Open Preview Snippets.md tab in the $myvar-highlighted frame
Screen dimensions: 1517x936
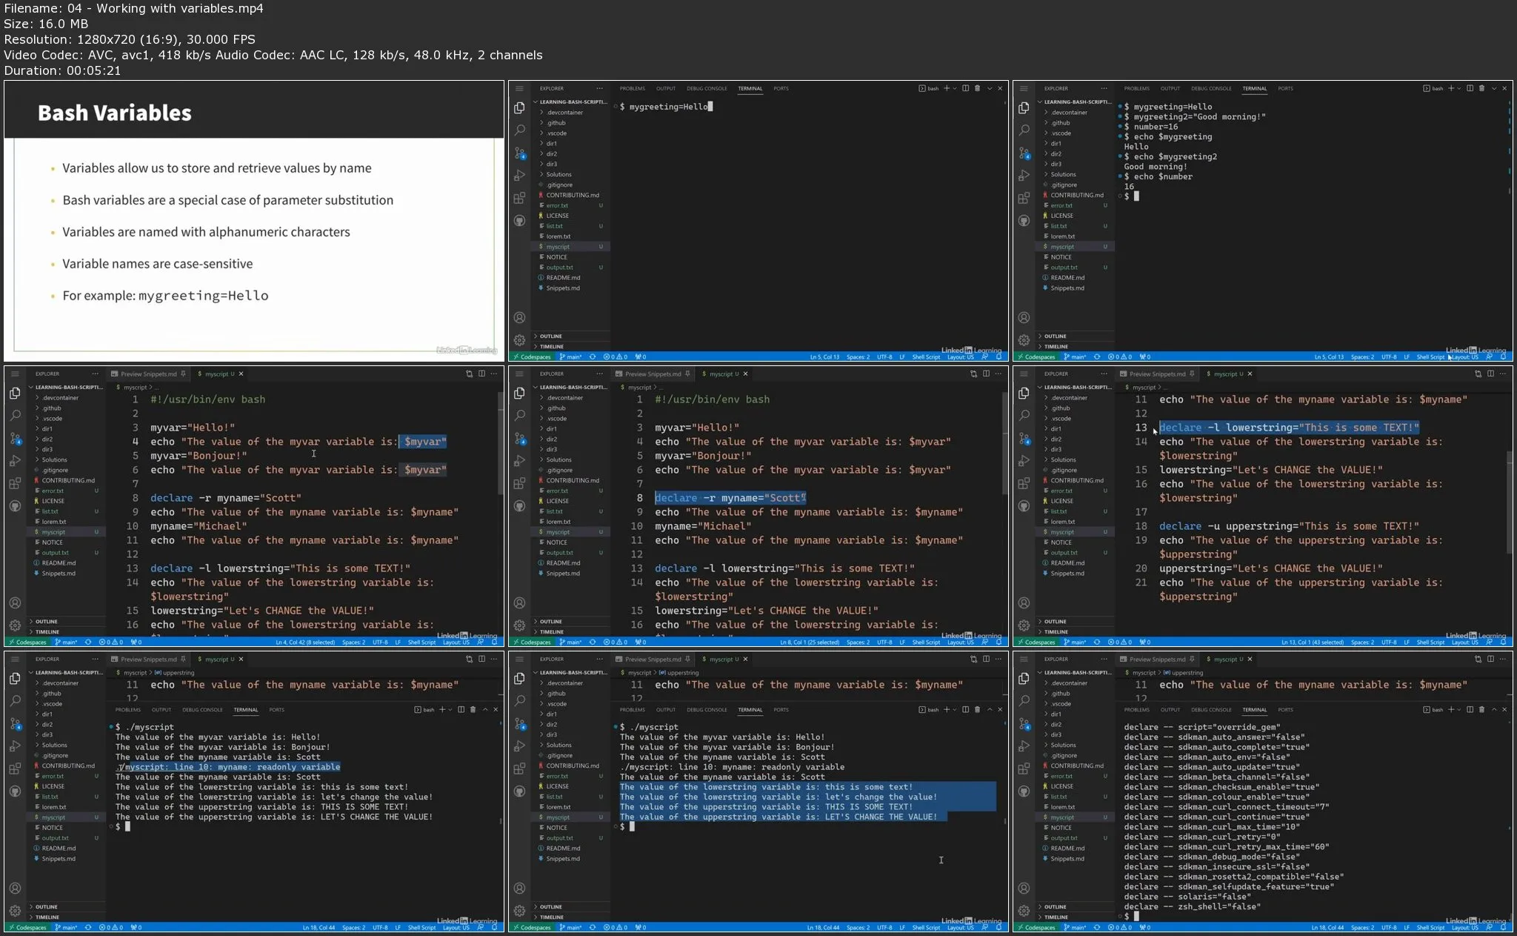[148, 374]
